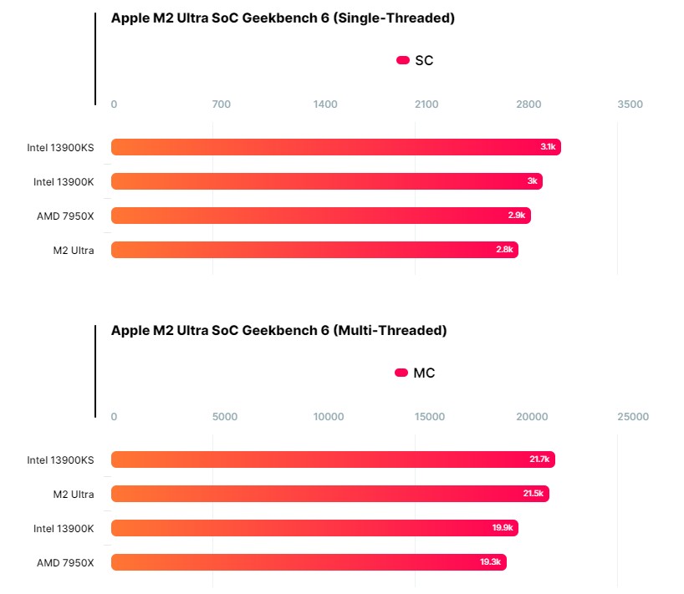The image size is (684, 594).
Task: Click the 2100 axis tick label
Action: point(426,104)
